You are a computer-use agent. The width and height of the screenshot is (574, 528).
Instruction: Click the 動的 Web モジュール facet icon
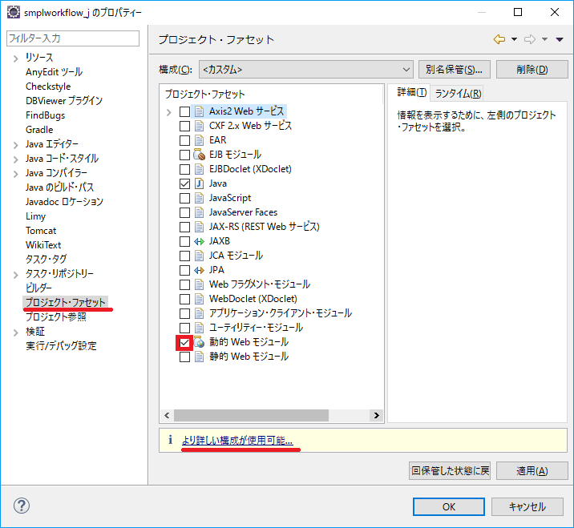(x=199, y=342)
